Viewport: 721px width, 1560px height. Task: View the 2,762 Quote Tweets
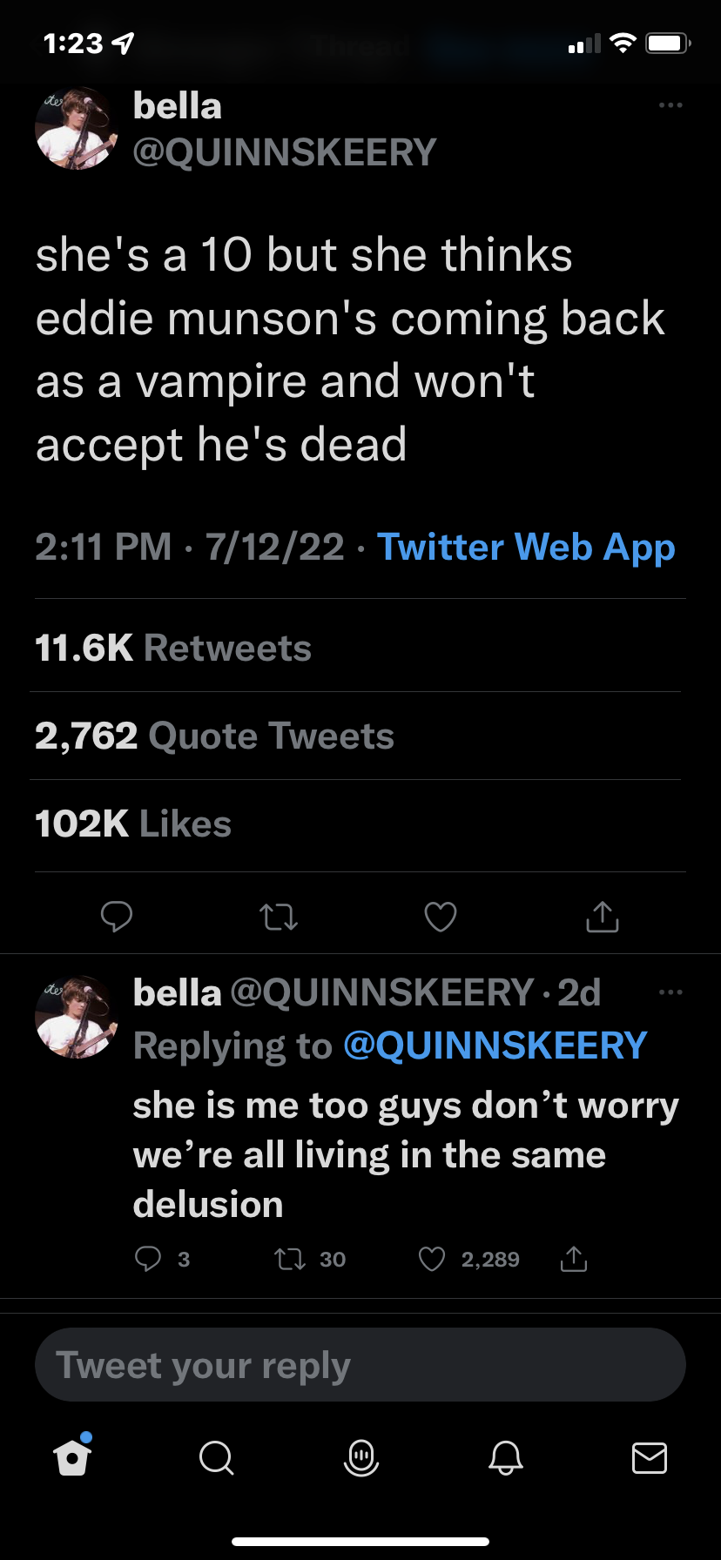[x=214, y=736]
